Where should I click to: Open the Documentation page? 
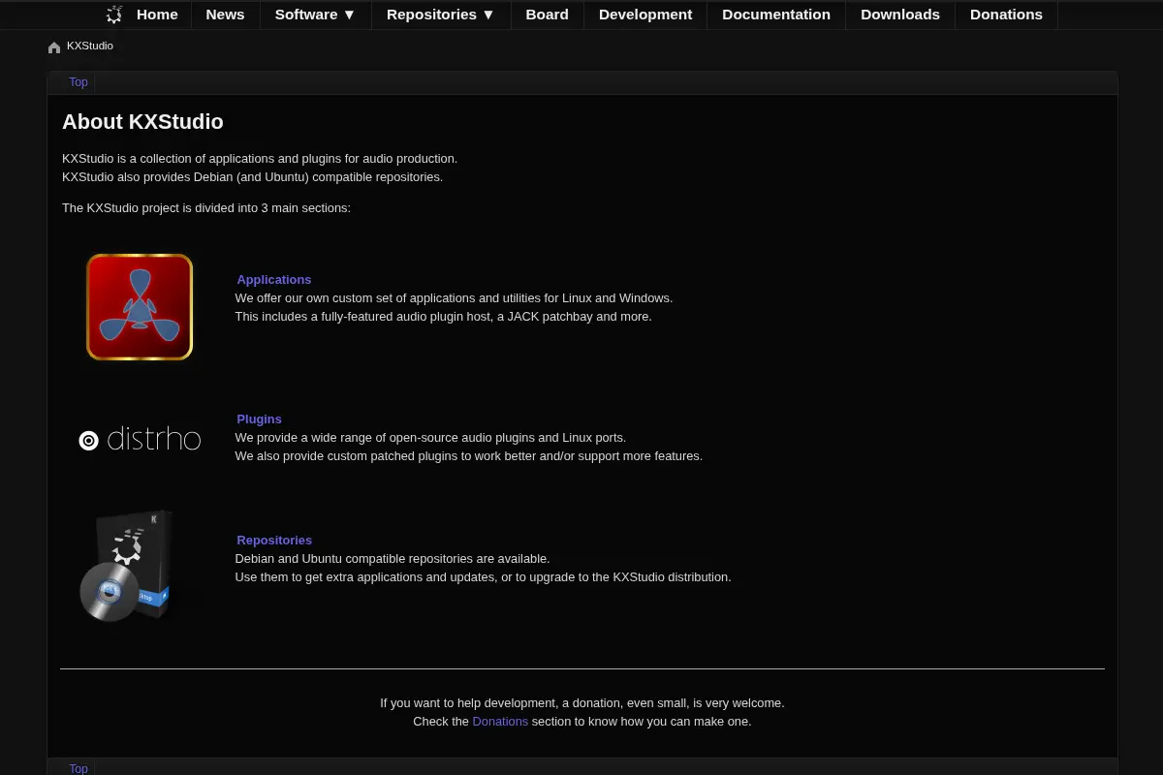776,15
